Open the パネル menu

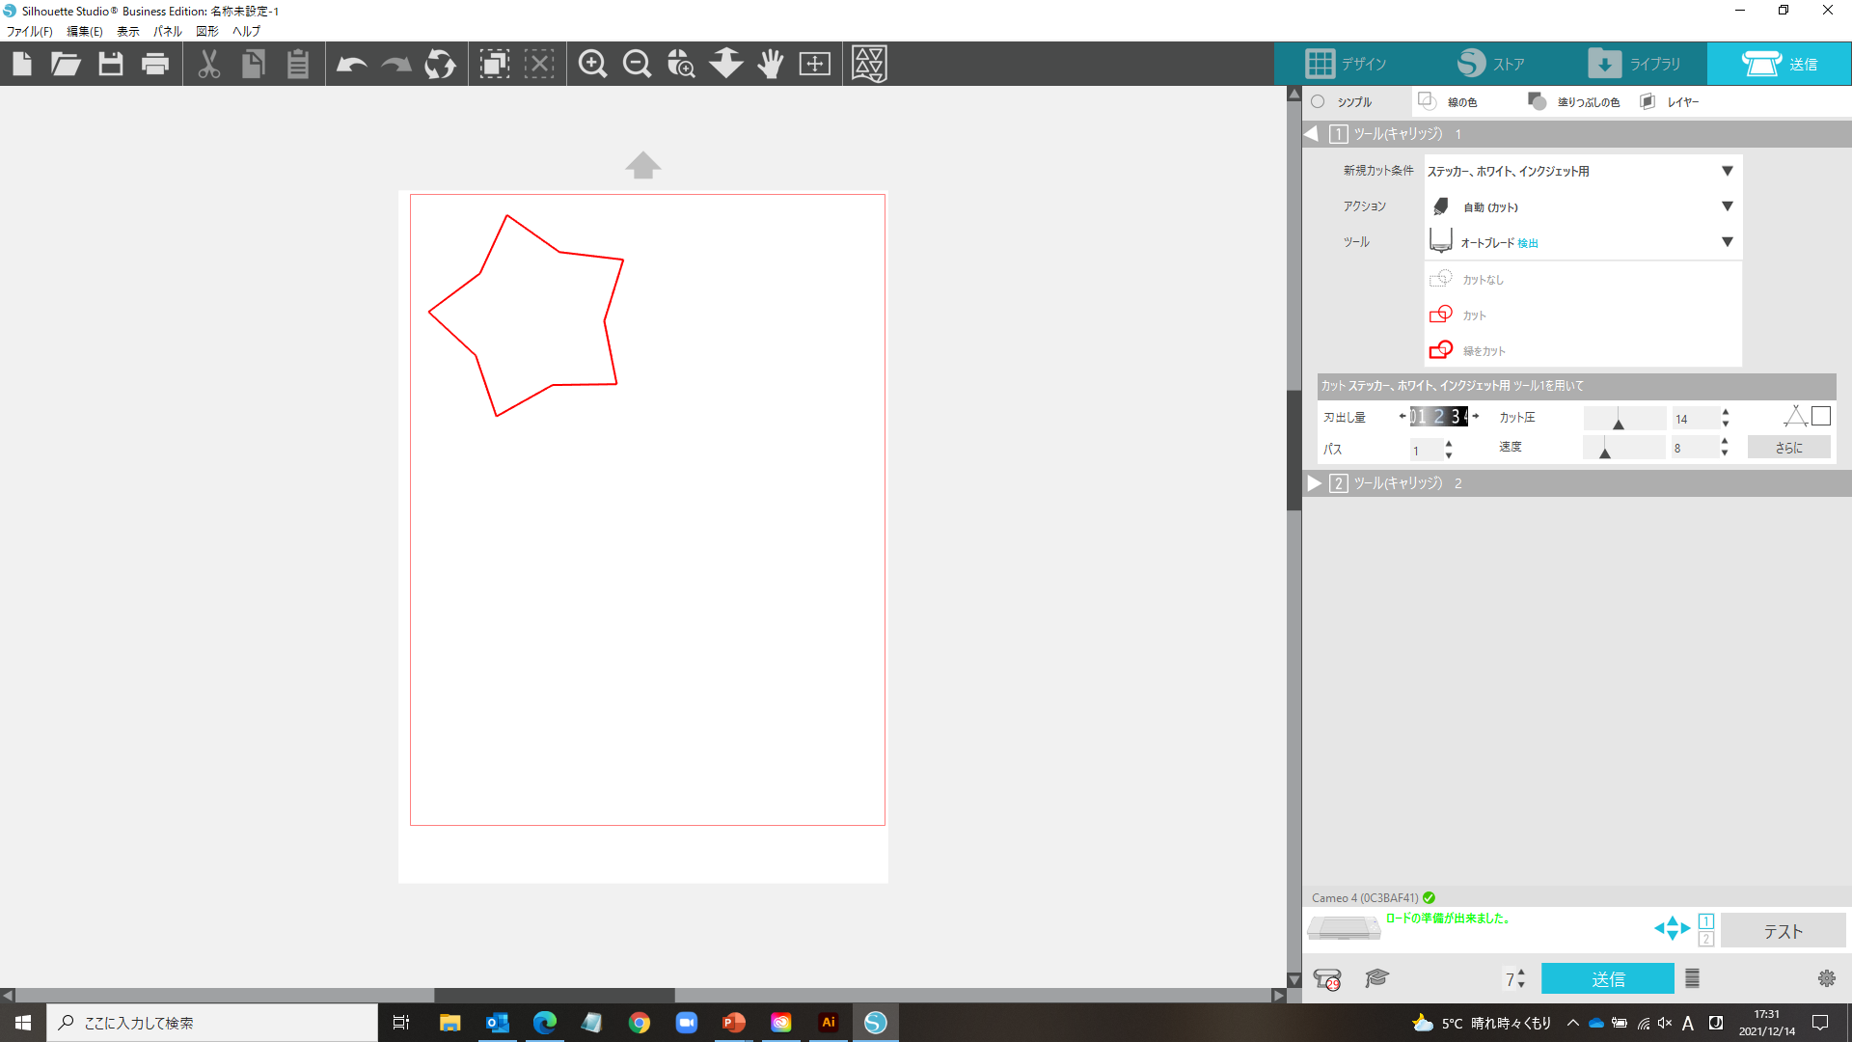(168, 31)
